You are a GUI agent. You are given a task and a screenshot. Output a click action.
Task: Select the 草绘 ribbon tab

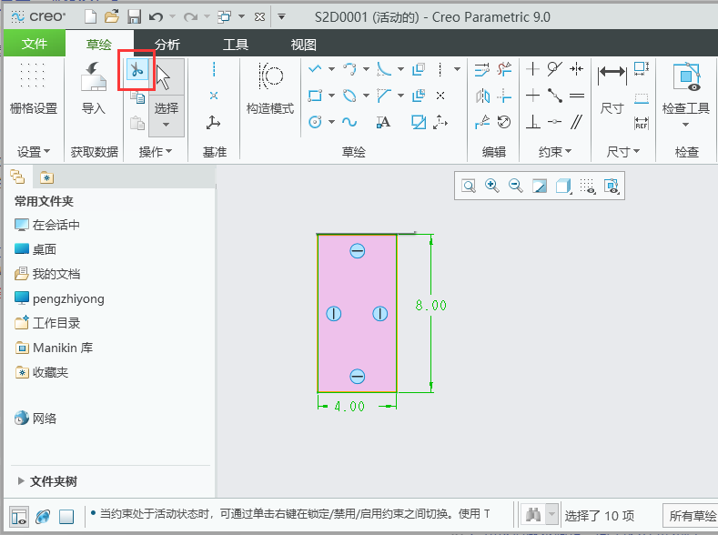coord(99,45)
